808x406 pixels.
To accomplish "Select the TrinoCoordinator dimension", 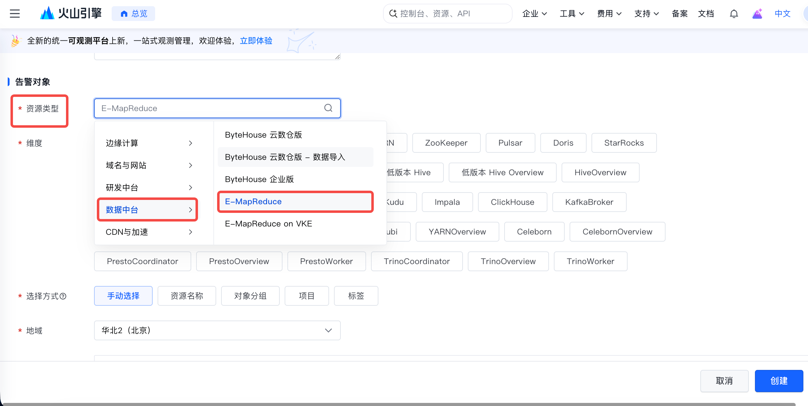I will tap(417, 261).
